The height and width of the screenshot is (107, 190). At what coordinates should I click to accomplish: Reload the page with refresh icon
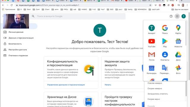pyautogui.click(x=12, y=5)
